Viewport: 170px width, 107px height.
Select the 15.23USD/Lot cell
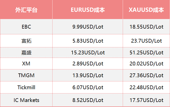click(x=88, y=53)
